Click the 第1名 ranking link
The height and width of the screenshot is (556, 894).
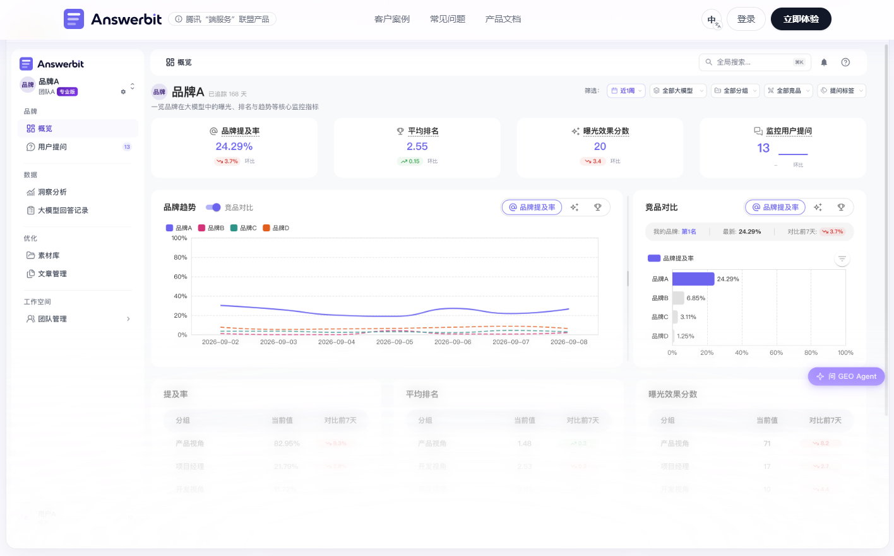click(x=689, y=232)
